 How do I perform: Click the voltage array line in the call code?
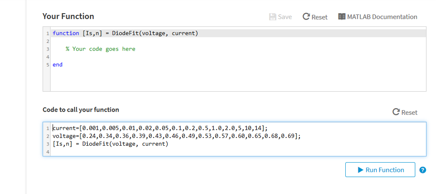176,136
